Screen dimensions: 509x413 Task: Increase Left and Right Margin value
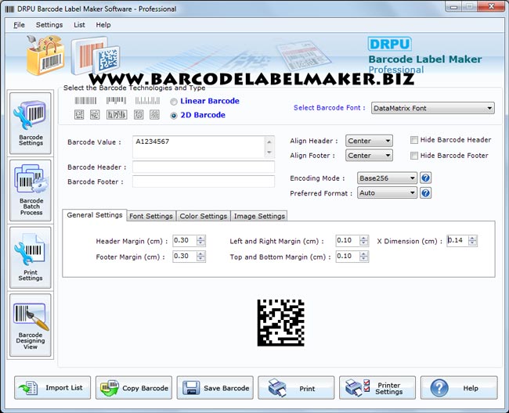[x=364, y=238]
